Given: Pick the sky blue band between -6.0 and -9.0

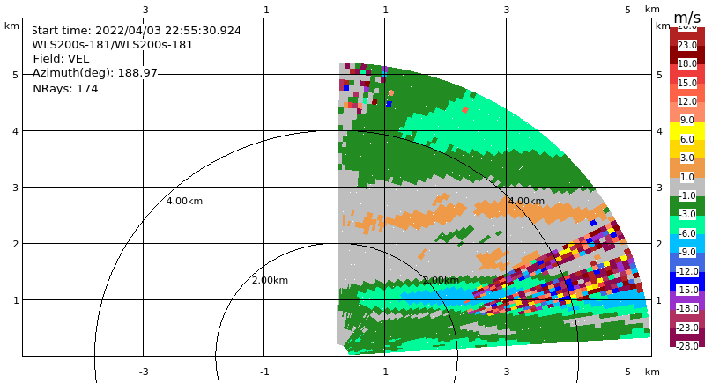Looking at the screenshot, I should point(687,243).
